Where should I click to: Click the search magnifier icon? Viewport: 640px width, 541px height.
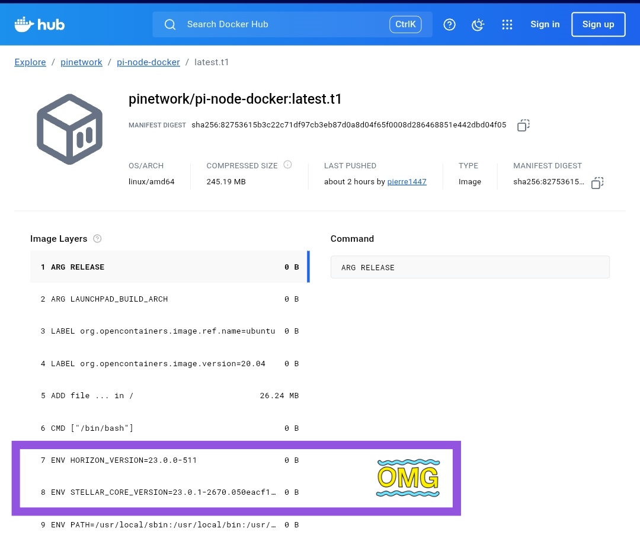tap(170, 24)
